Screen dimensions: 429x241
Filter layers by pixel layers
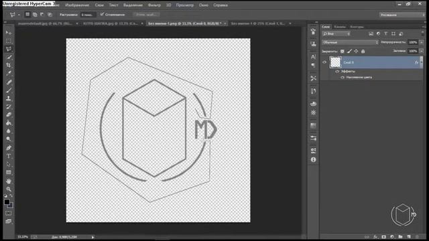371,34
